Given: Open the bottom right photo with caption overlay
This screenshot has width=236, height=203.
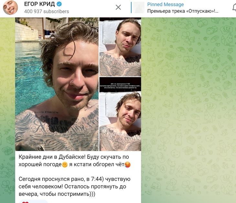Looking at the screenshot, I should click(x=120, y=114).
